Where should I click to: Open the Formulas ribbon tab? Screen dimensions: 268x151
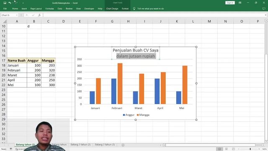click(50, 8)
